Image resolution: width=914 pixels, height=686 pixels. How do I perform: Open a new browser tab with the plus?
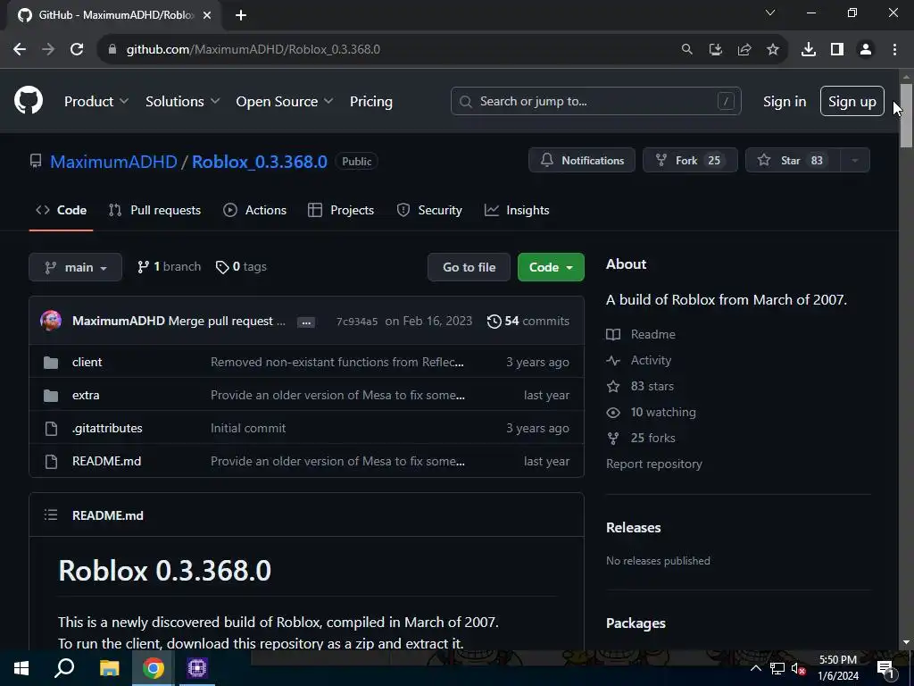pos(241,15)
